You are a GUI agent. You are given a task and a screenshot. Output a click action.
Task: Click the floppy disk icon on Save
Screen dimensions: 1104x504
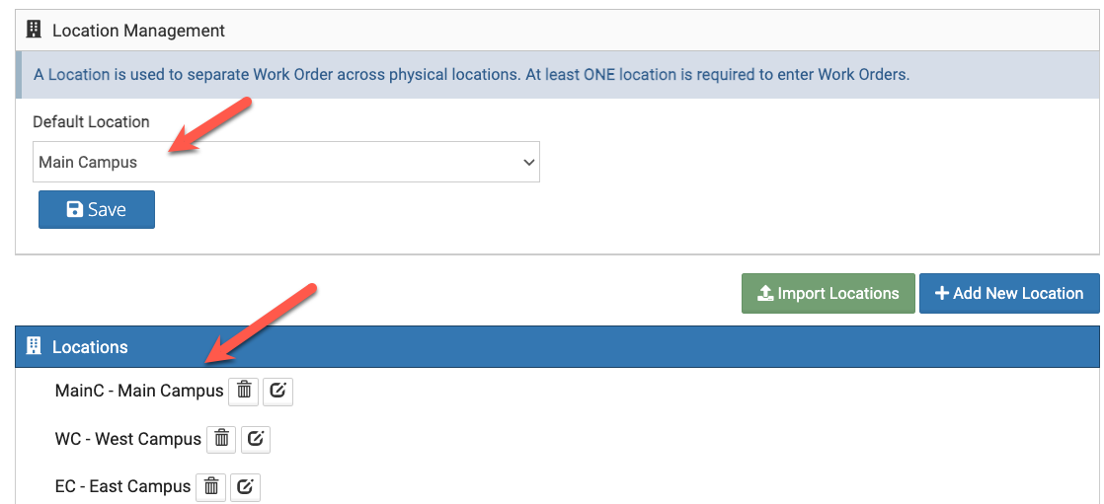[x=74, y=209]
